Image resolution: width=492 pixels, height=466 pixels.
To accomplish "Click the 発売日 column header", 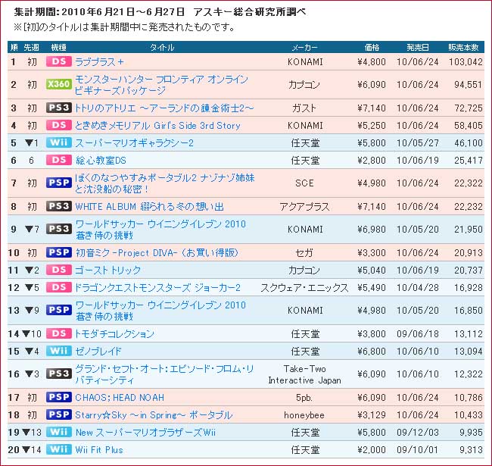I will [x=418, y=47].
